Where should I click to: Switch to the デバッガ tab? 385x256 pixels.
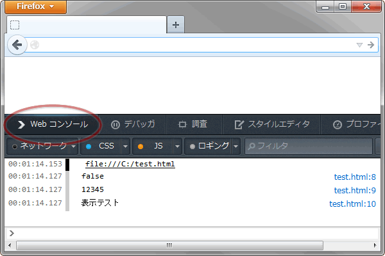point(133,124)
